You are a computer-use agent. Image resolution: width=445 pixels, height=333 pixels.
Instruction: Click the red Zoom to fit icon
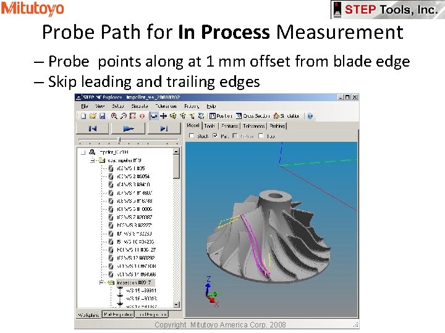(x=132, y=116)
